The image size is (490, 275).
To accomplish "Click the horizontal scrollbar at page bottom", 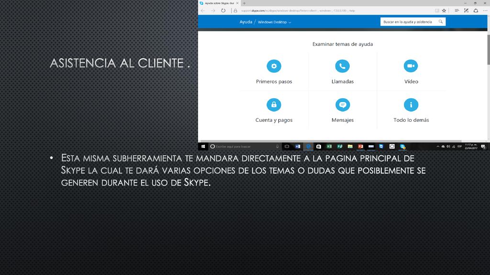I will (330, 141).
